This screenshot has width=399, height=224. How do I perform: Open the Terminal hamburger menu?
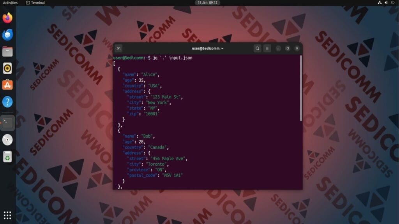[267, 48]
